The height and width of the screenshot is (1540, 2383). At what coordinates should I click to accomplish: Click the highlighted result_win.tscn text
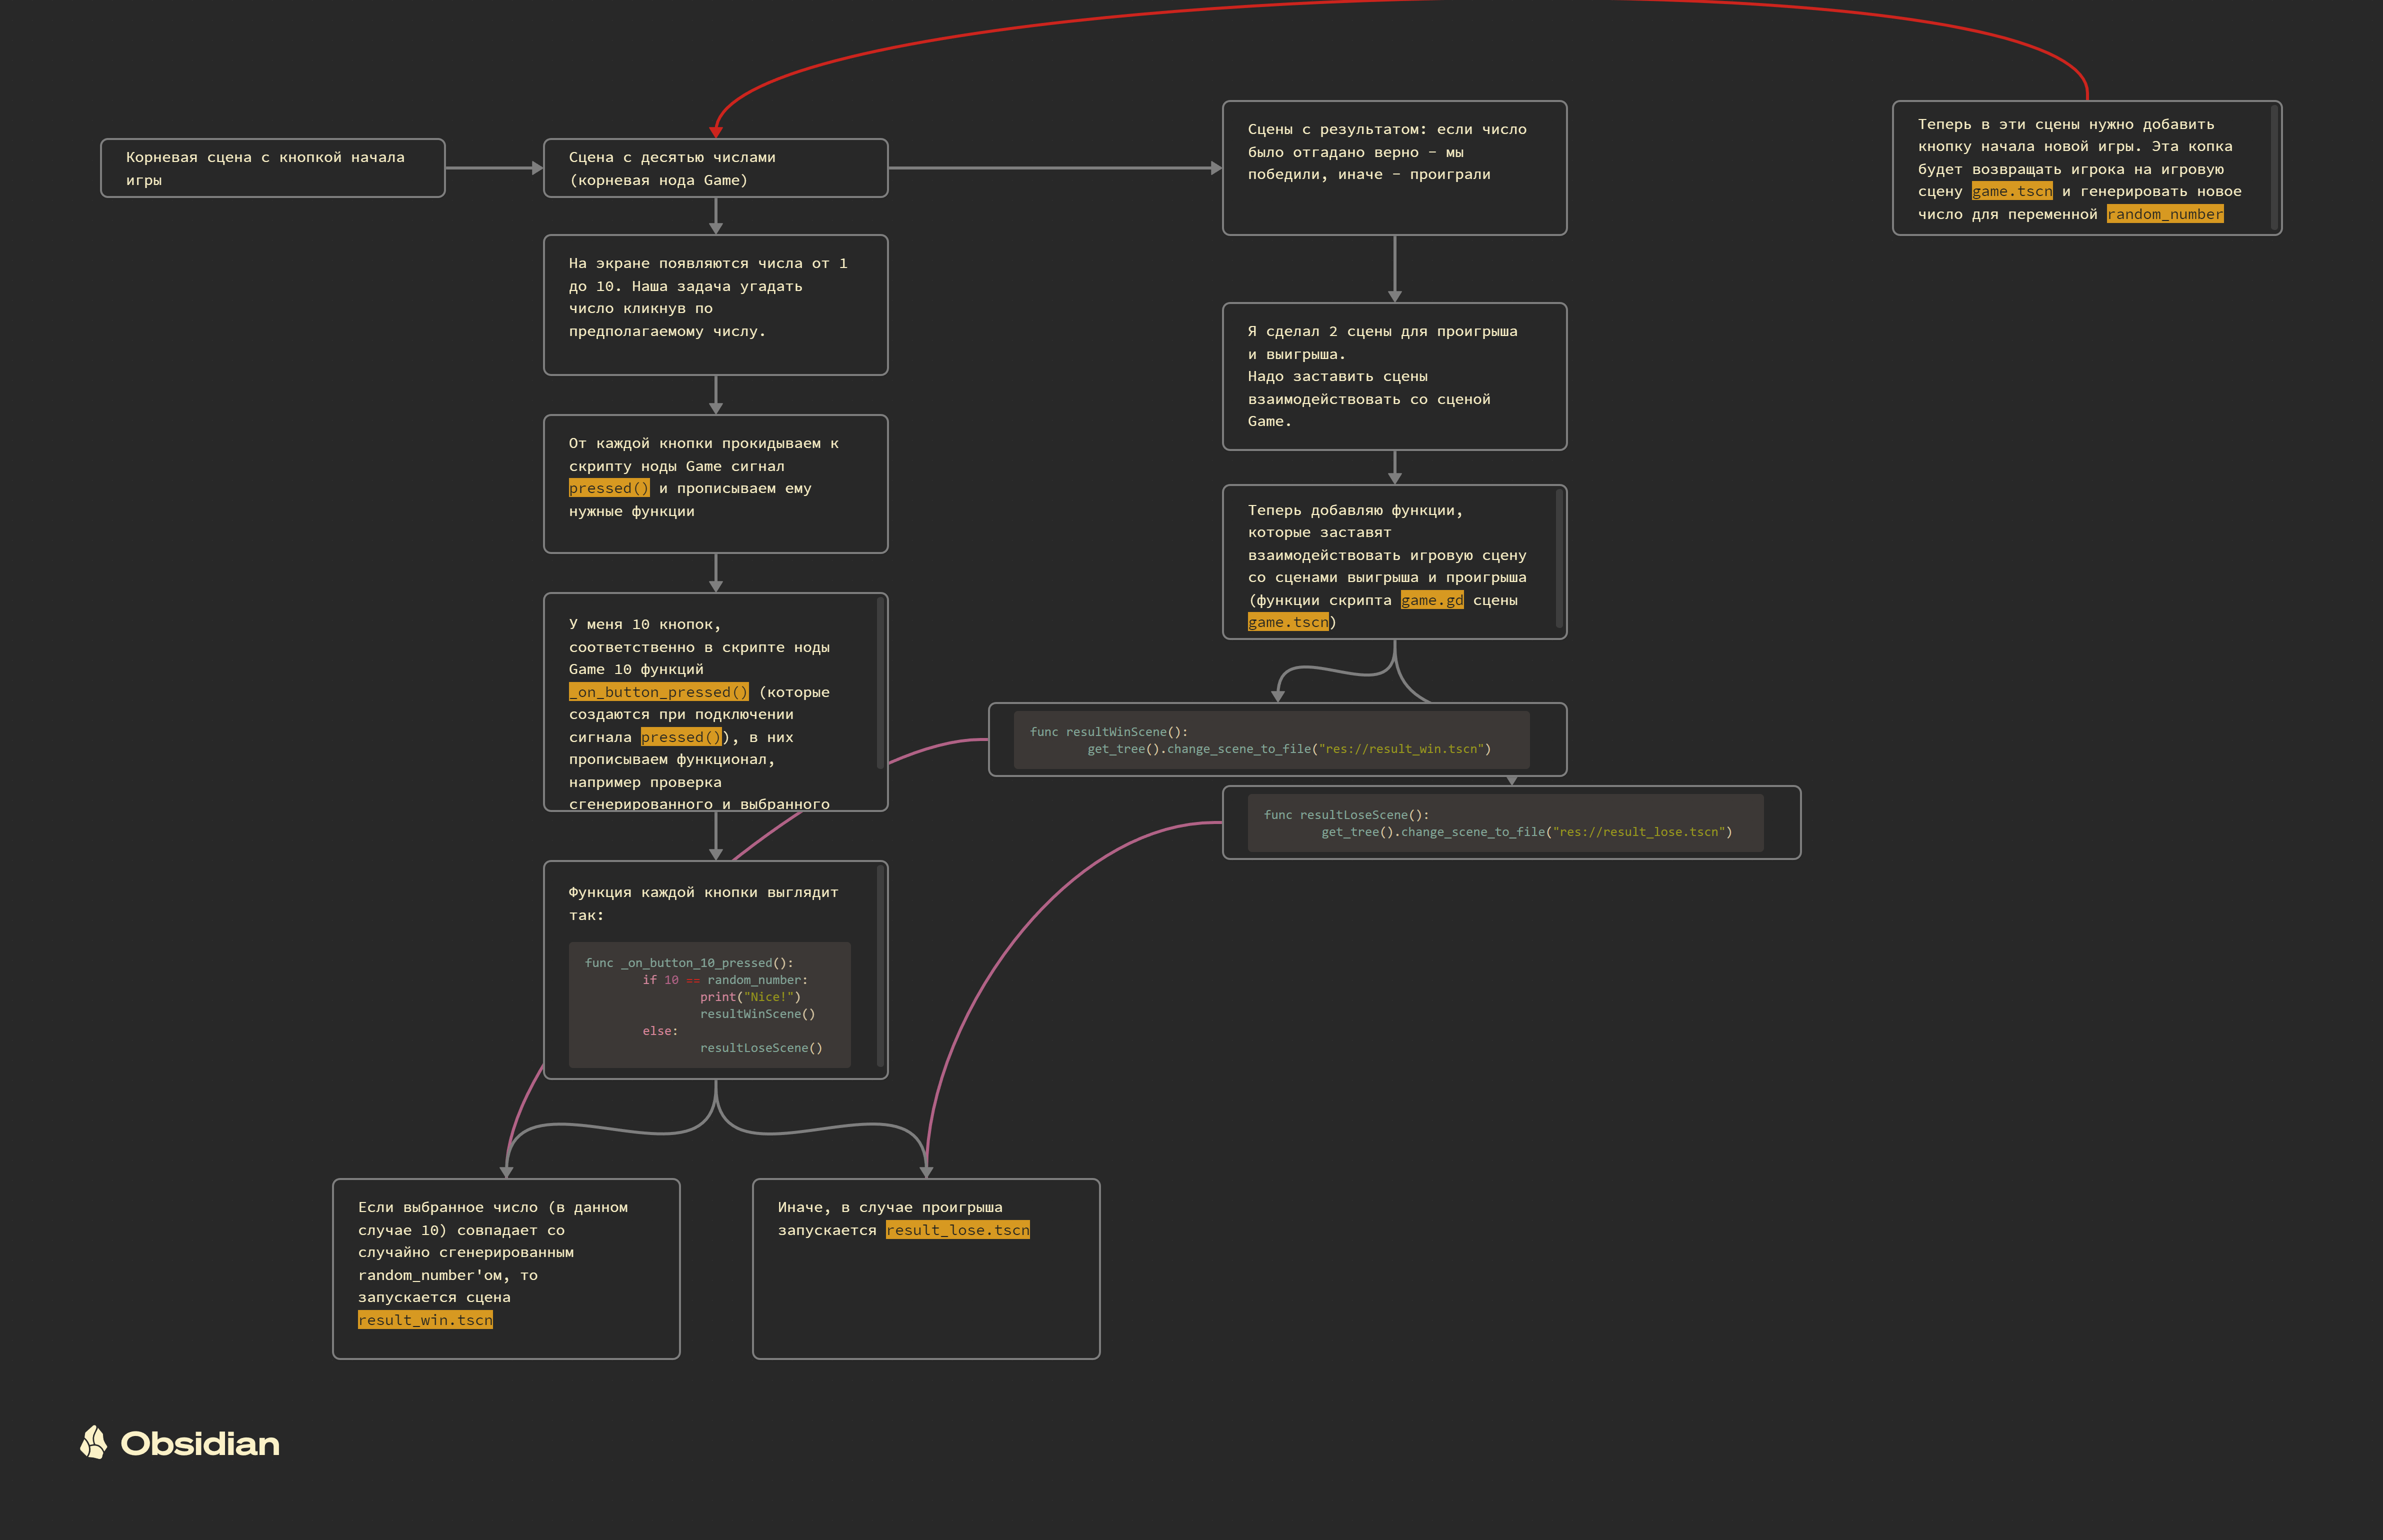tap(425, 1320)
